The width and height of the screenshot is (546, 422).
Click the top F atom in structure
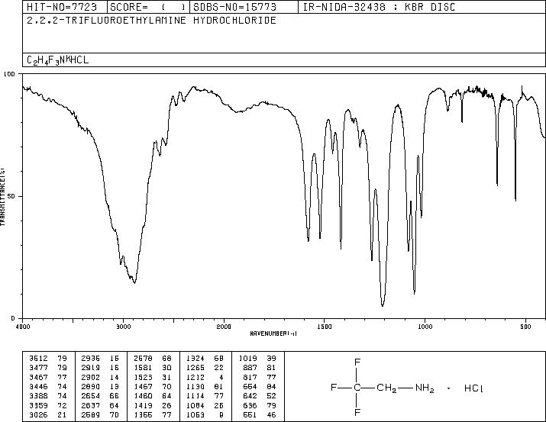pos(357,362)
